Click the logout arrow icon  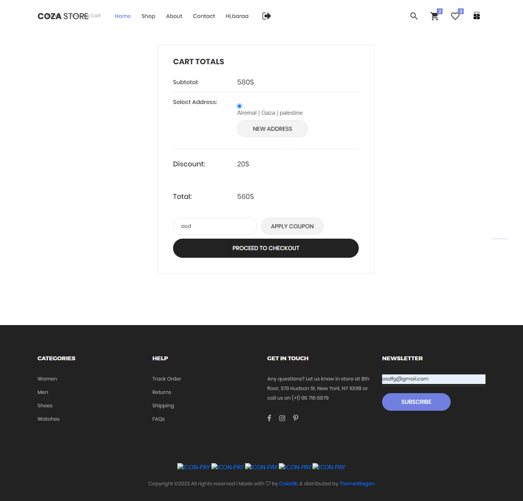[x=266, y=16]
